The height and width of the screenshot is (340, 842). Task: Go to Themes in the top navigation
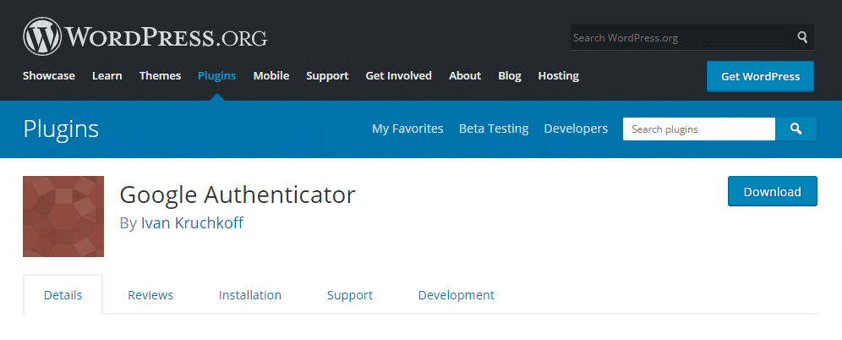160,76
